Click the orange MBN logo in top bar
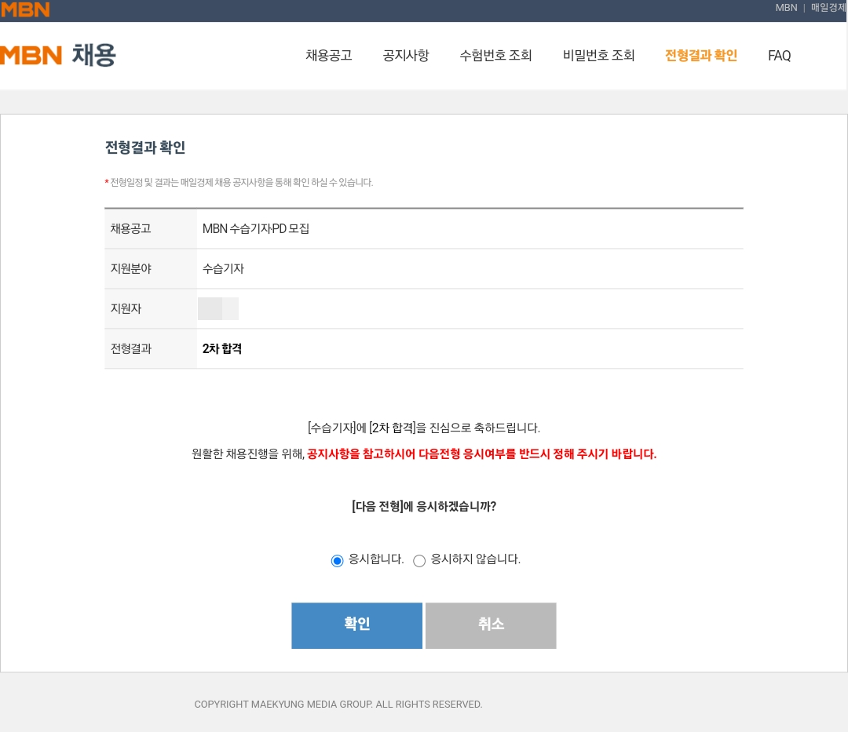 coord(25,9)
